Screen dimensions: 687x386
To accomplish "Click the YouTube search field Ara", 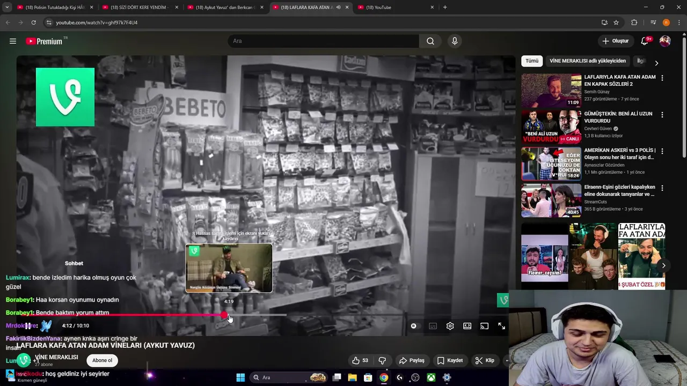I will 324,41.
